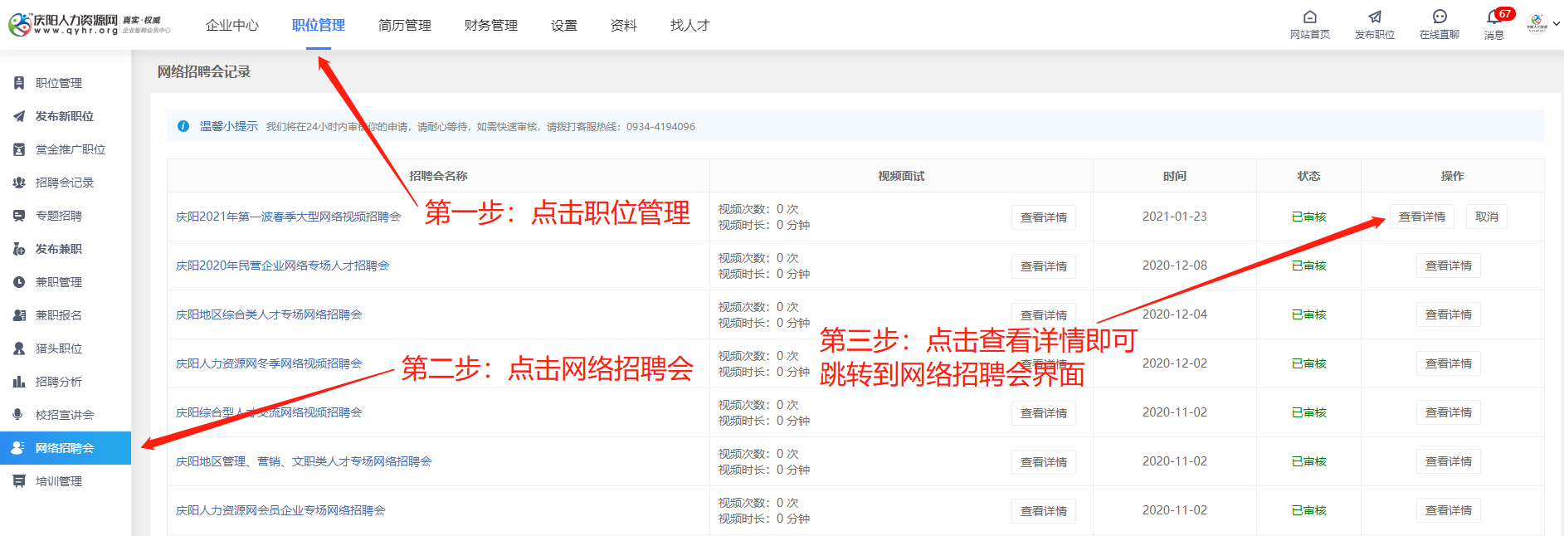Click 操作 查看详情 for 2020-12-04 row

(x=1449, y=314)
